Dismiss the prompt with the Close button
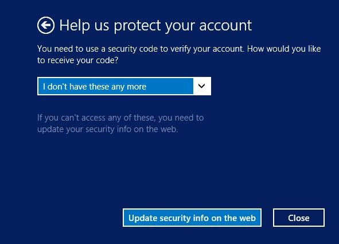The image size is (339, 244). [x=299, y=218]
